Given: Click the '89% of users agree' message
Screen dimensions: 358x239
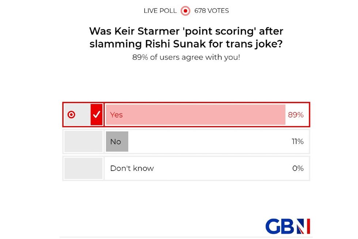Looking at the screenshot, I should [186, 57].
